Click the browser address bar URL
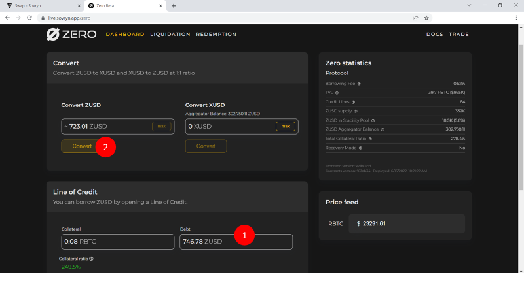The height and width of the screenshot is (294, 524). coord(69,18)
